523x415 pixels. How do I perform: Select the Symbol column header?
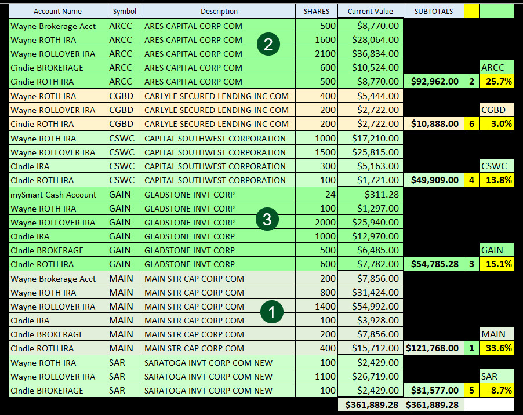(x=125, y=11)
